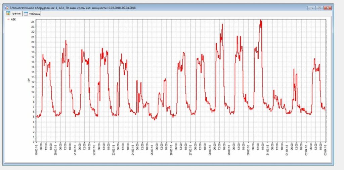Viewport: 344px width, 170px height.
Task: Switch to the таблица tab label
Action: (34, 14)
